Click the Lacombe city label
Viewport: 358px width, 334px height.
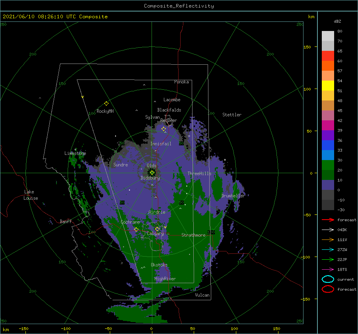pyautogui.click(x=172, y=100)
